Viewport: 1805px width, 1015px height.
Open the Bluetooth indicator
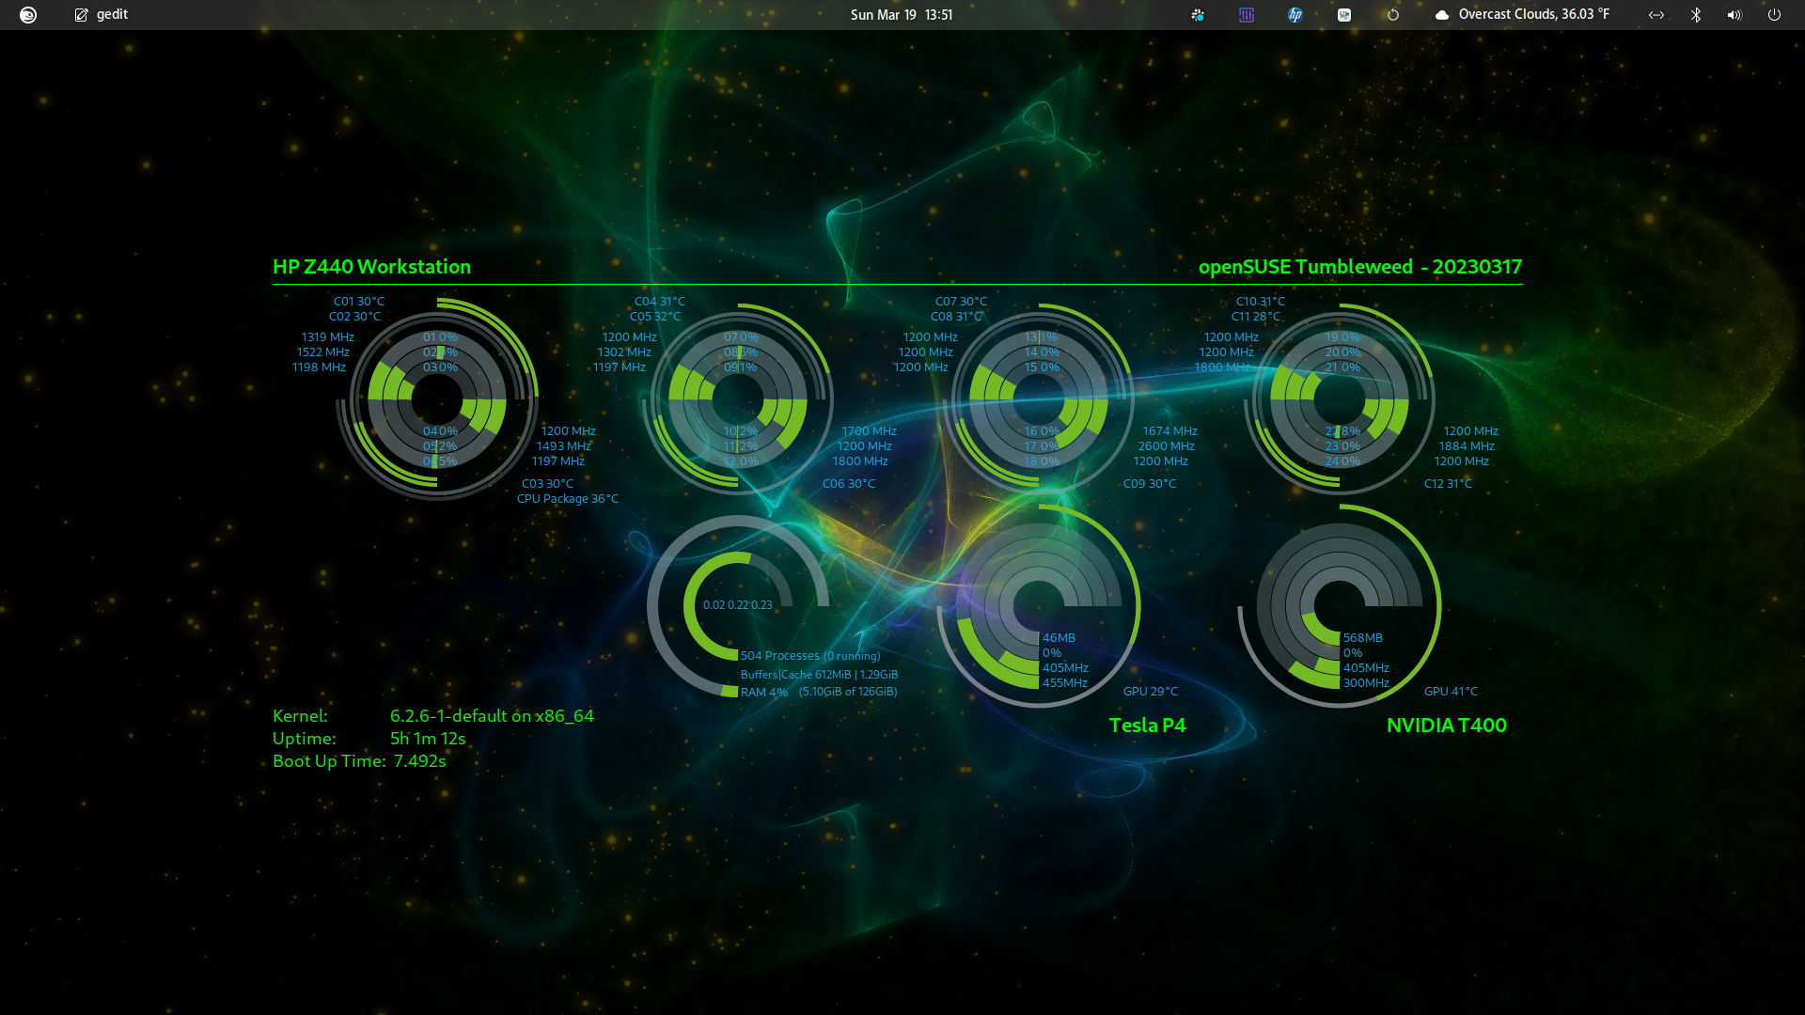pos(1696,15)
